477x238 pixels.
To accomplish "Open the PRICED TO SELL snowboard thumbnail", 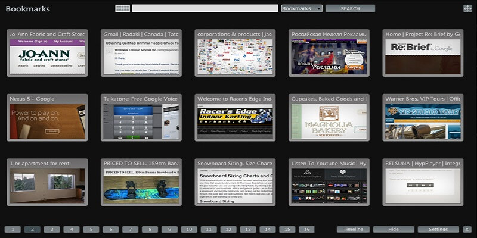I will coord(141,186).
